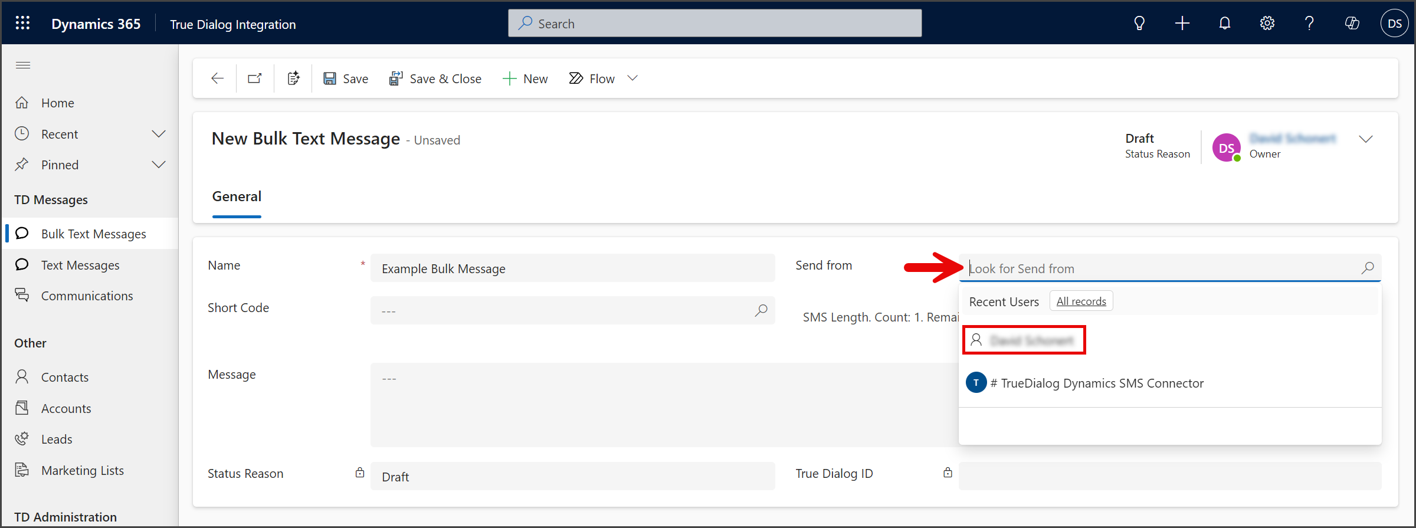Open the settings gear

[x=1267, y=24]
